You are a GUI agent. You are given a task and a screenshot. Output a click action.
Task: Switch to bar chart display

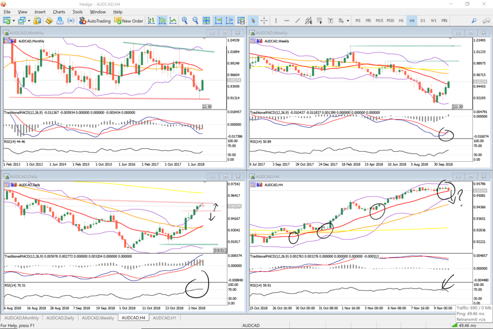pos(151,21)
